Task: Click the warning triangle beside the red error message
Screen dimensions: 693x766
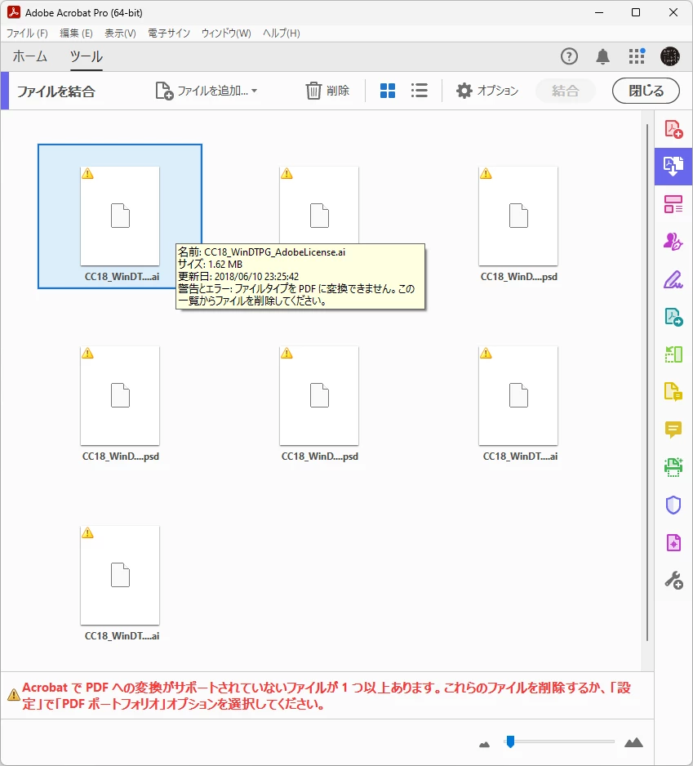Action: click(13, 695)
